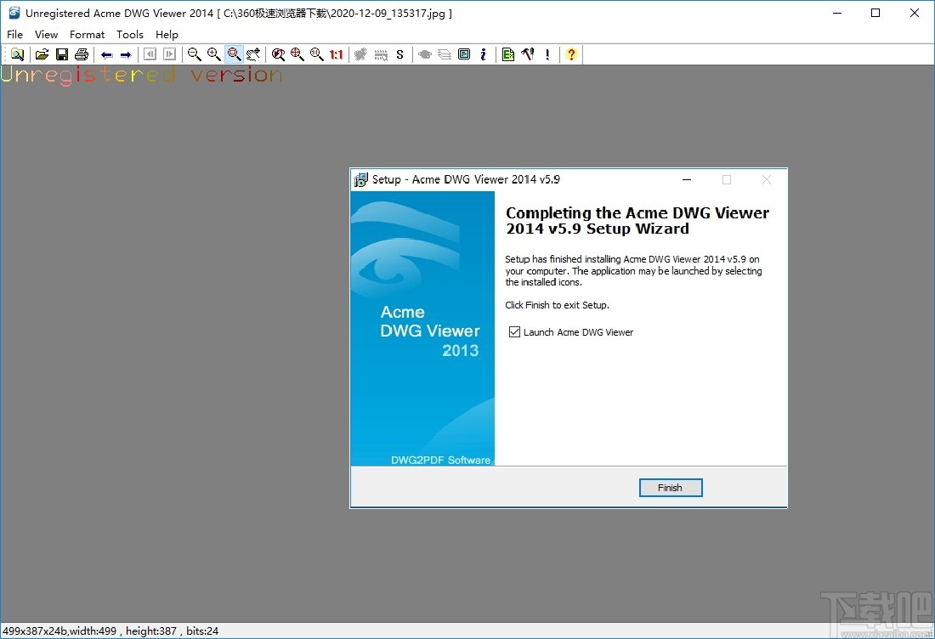Activate the Pan hand tool
Image resolution: width=935 pixels, height=639 pixels.
(253, 54)
